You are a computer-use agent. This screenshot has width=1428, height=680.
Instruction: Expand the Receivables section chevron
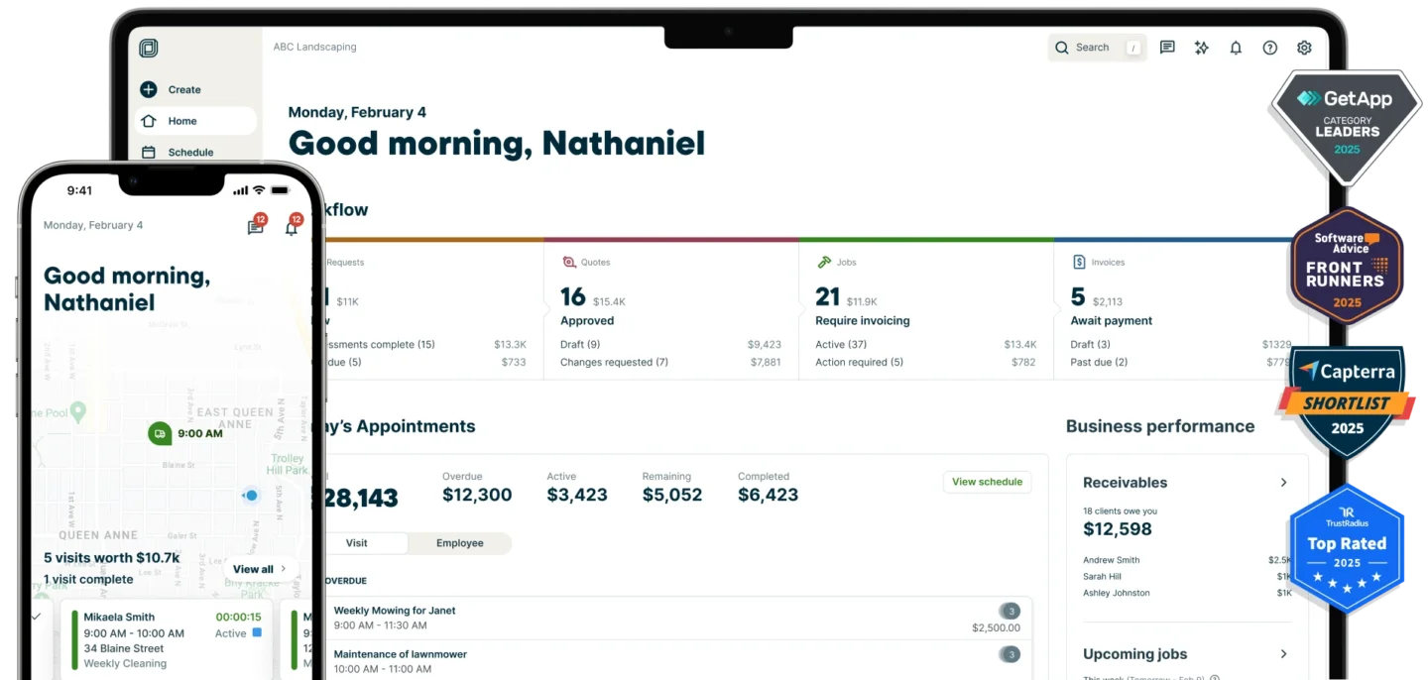tap(1283, 483)
